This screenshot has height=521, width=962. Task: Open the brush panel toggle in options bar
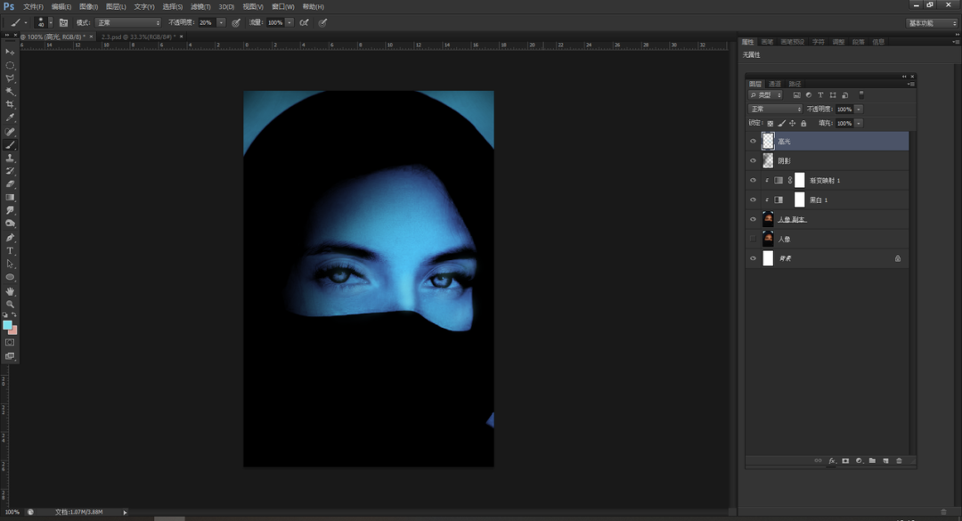click(63, 22)
